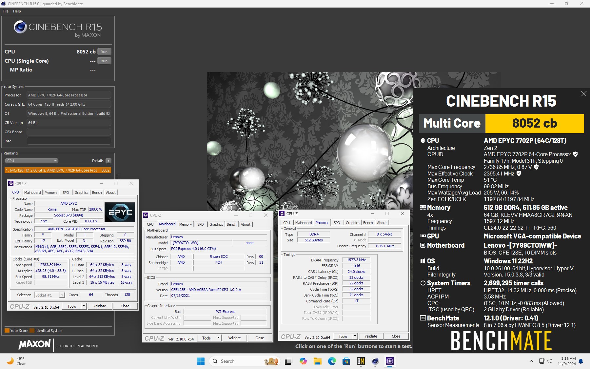Open the CPU ranking dropdown
Screen dimensions: 590x369
click(31, 161)
